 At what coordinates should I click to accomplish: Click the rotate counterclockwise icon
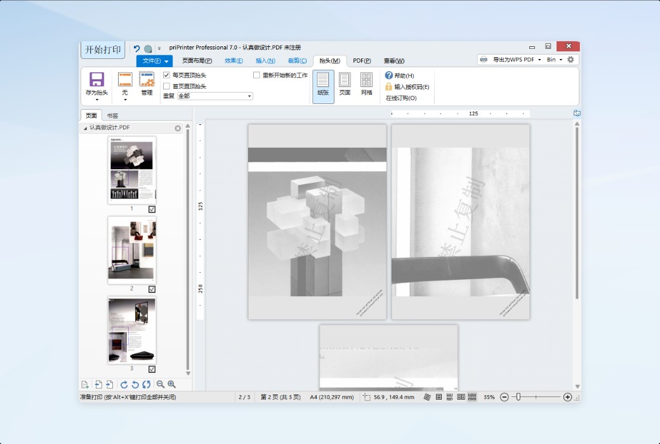135,384
